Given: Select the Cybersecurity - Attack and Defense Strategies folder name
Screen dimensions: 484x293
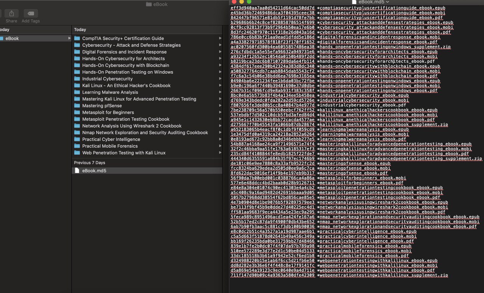Looking at the screenshot, I should click(132, 45).
